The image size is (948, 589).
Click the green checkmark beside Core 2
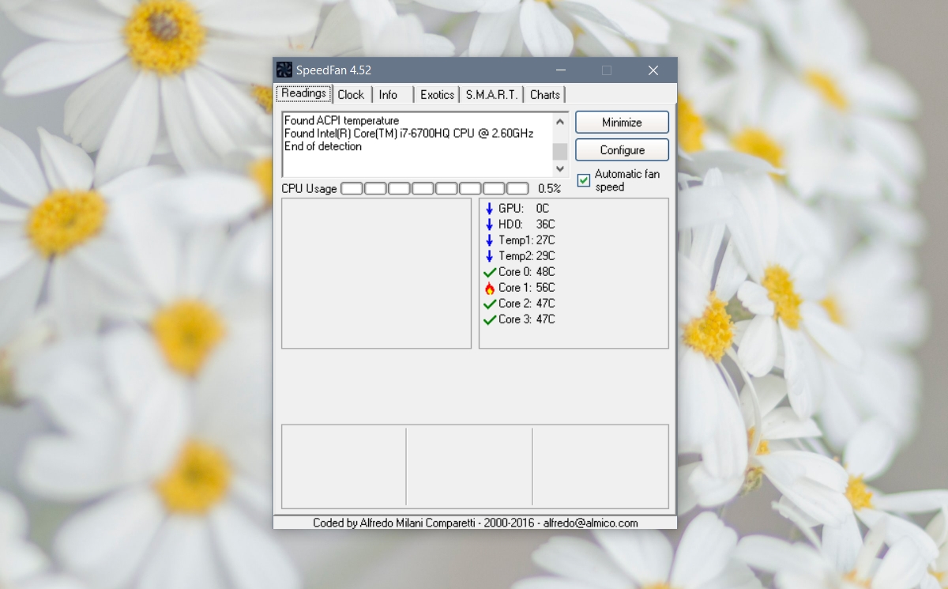pos(489,303)
